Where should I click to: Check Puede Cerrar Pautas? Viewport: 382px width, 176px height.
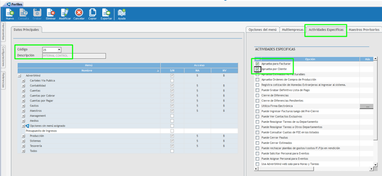pos(257,137)
